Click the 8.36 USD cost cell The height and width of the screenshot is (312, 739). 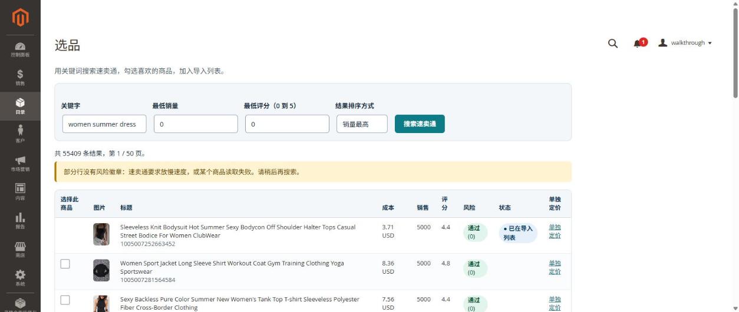[388, 267]
